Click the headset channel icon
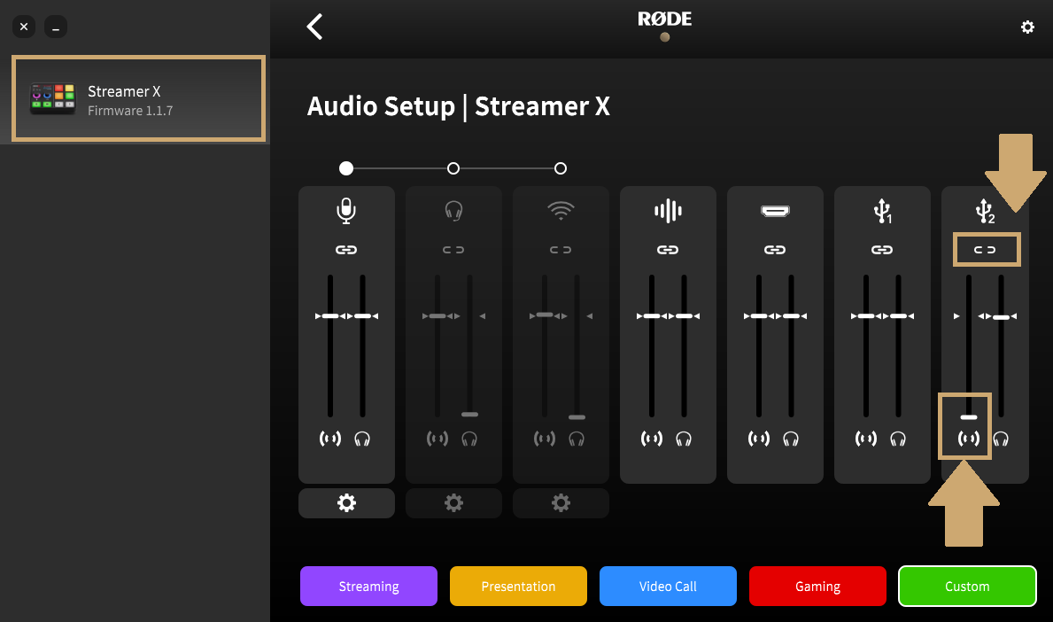 [x=453, y=210]
